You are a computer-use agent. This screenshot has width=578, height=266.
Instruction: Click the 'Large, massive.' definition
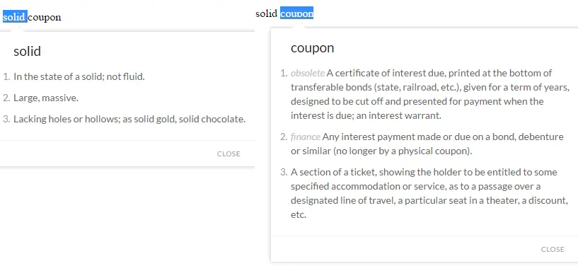pyautogui.click(x=46, y=98)
